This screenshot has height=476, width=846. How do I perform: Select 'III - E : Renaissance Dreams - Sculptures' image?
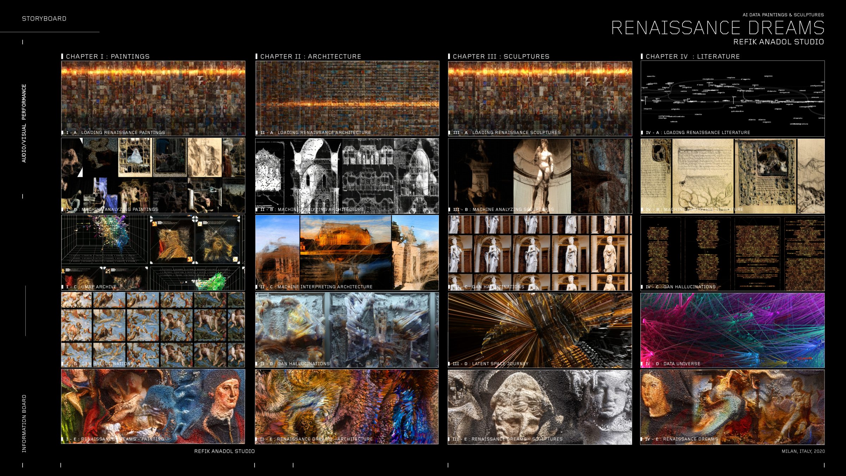[540, 407]
